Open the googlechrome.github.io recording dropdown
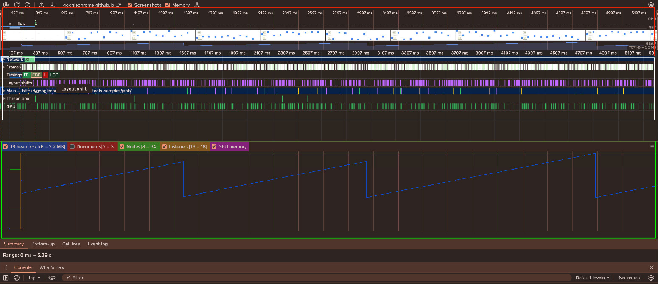 92,5
